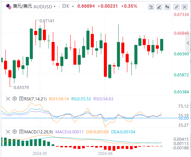Image resolution: width=191 pixels, height=157 pixels.
Task: Click the Australia/US flag currency icon
Action: 8,7
